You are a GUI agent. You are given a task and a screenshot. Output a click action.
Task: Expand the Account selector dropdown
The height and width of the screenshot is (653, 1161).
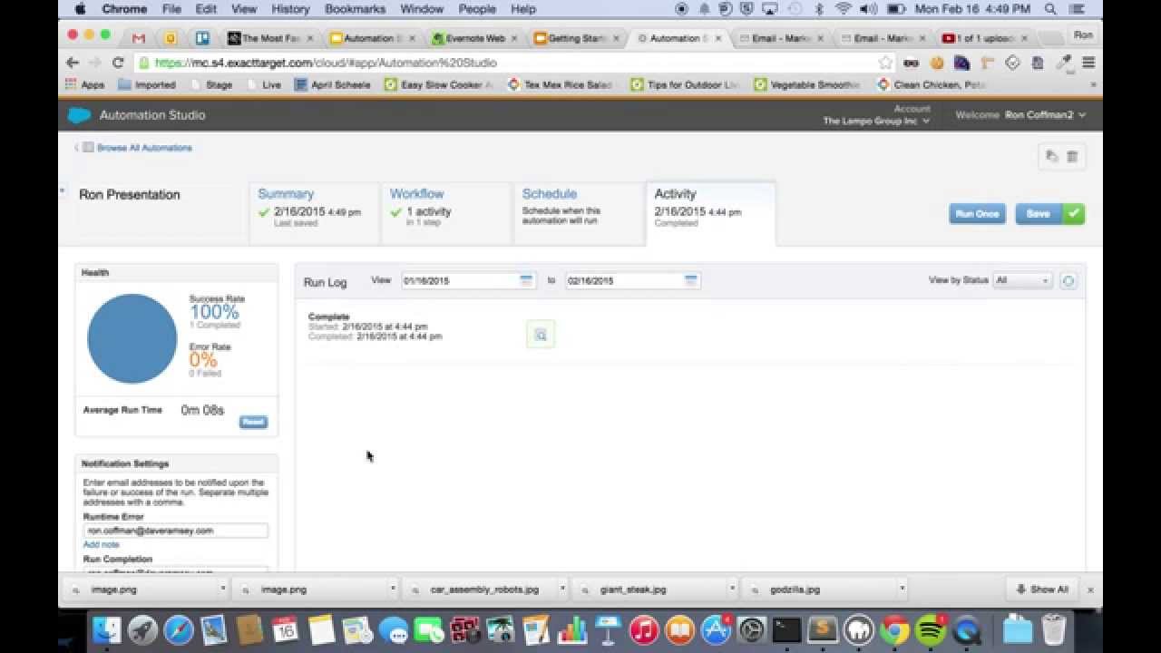pos(875,121)
